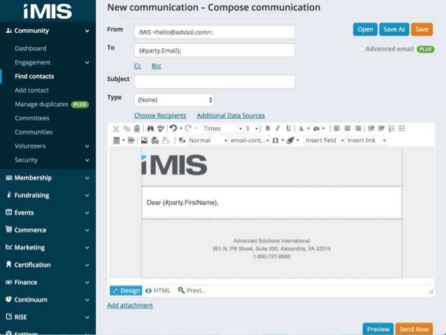
Task: Open the Times font name dropdown
Action: click(222, 129)
